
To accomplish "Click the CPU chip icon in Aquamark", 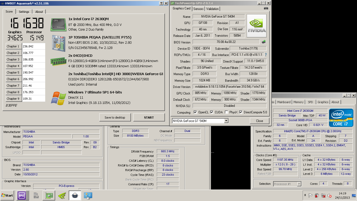I will tap(59, 25).
